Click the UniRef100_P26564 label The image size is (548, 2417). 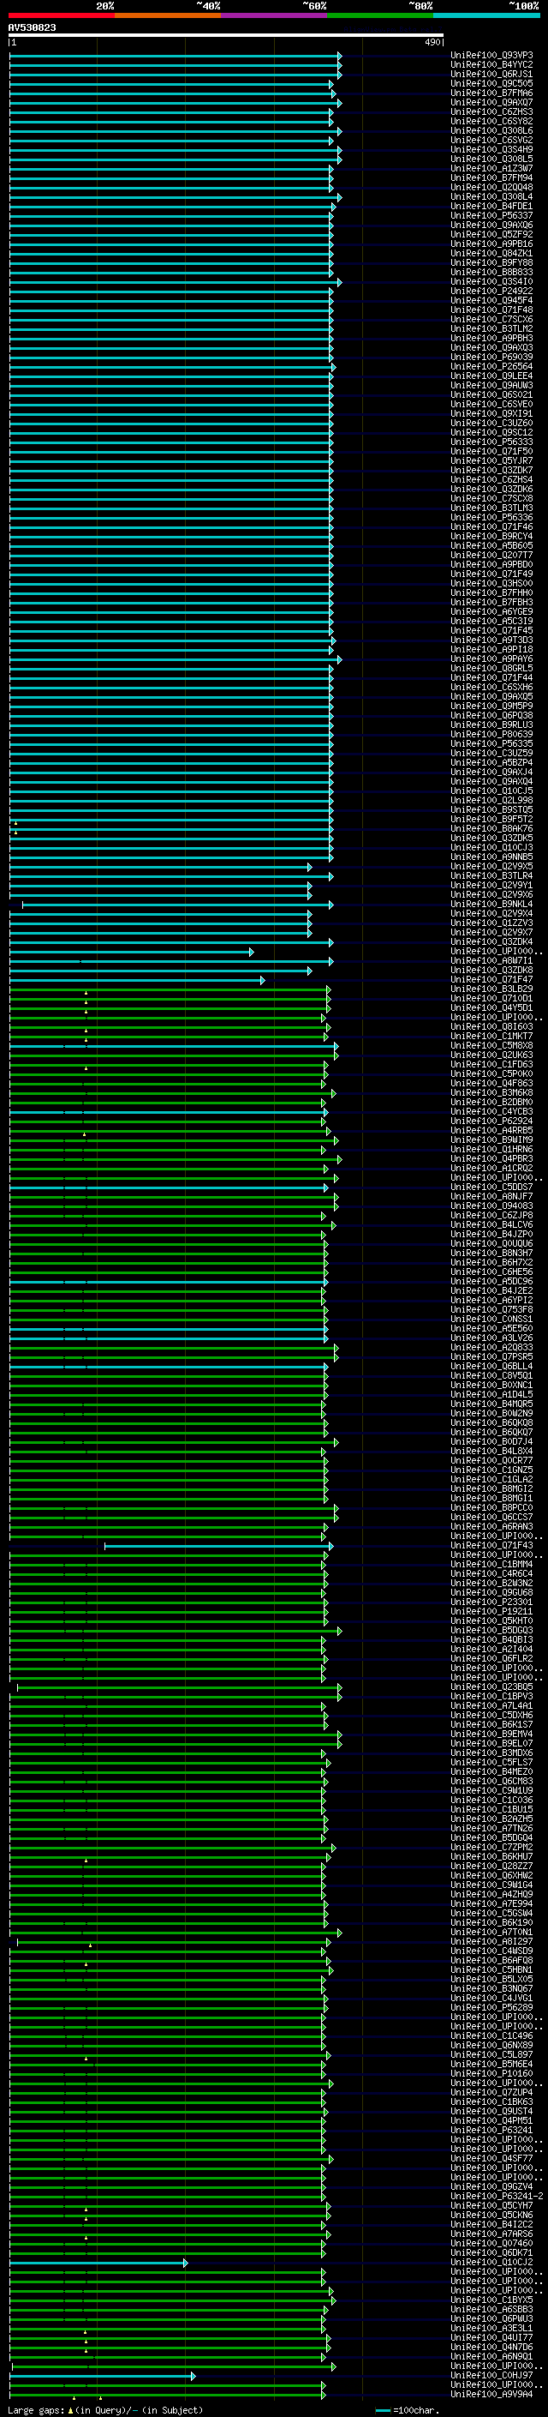[491, 367]
